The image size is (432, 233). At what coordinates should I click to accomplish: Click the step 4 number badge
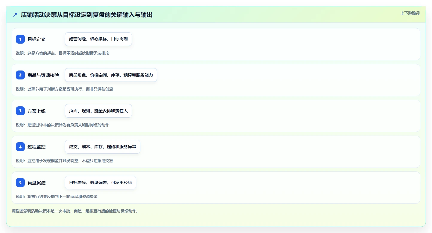[20, 147]
